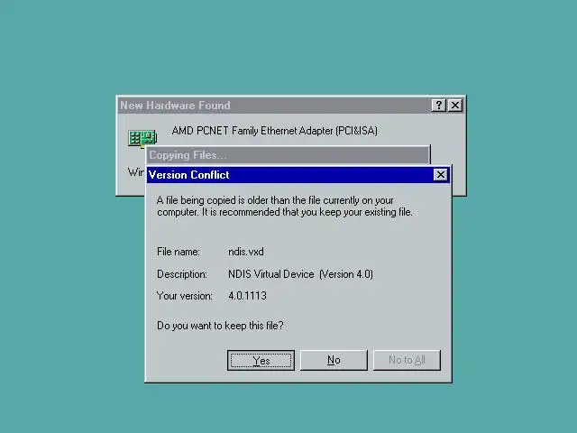The height and width of the screenshot is (433, 577).
Task: Click the ndis.vxd file name value
Action: click(x=246, y=252)
